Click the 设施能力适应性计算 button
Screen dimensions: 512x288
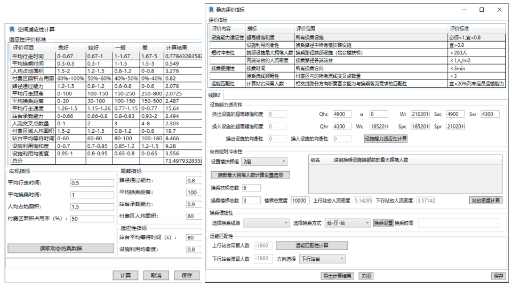[x=386, y=139]
